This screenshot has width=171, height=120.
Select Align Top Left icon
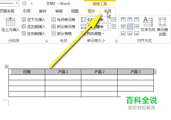pos(123,19)
